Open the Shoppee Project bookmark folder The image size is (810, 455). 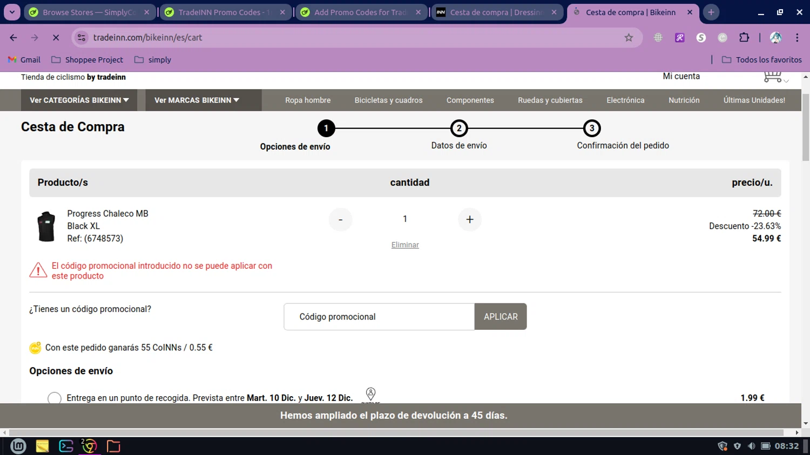pos(87,59)
